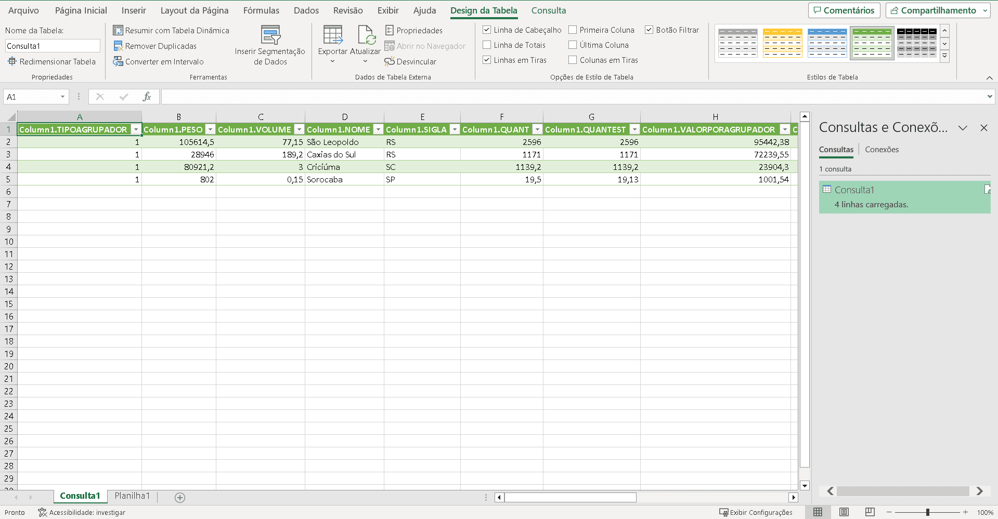Switch to Page Layout view in status bar
This screenshot has height=519, width=998.
pos(844,512)
